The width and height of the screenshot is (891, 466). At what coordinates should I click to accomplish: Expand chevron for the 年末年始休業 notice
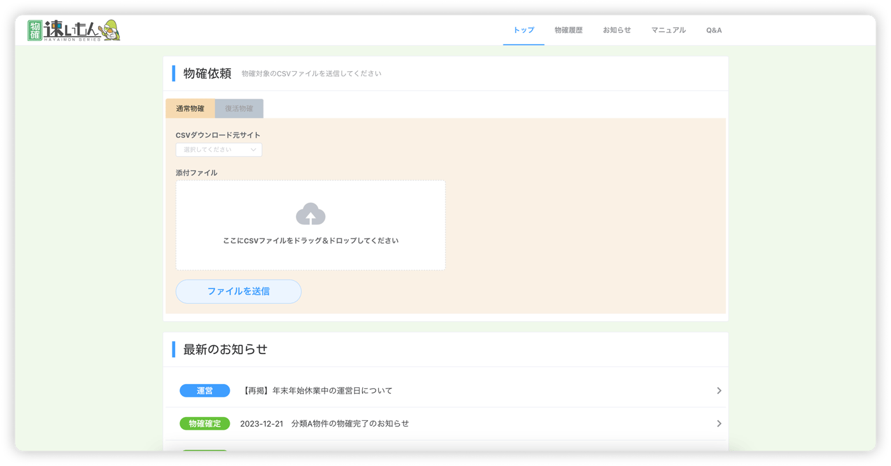pos(719,391)
